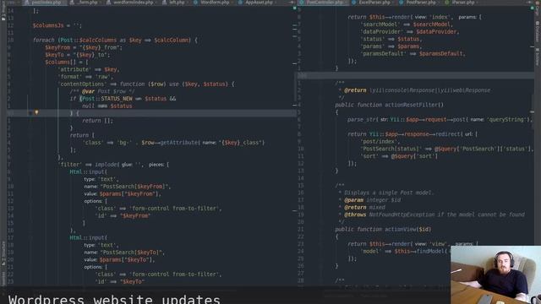Switch to the post/index.php editor tab

pos(44,2)
